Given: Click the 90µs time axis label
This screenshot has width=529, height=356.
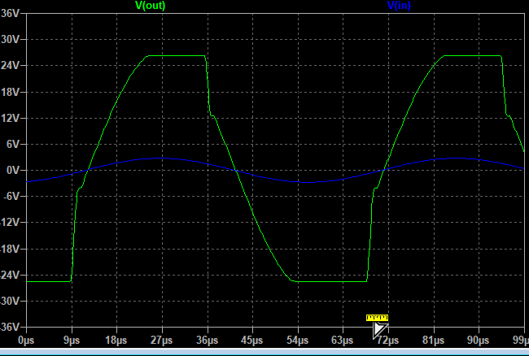Looking at the screenshot, I should (479, 341).
